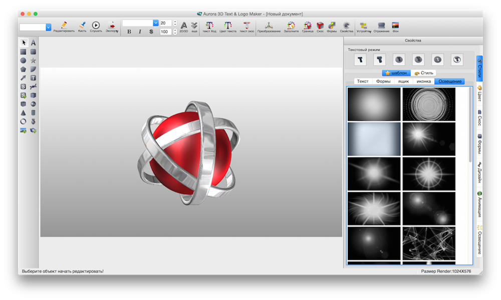Click the Цвет текста color tool
The image size is (501, 300).
click(x=228, y=25)
